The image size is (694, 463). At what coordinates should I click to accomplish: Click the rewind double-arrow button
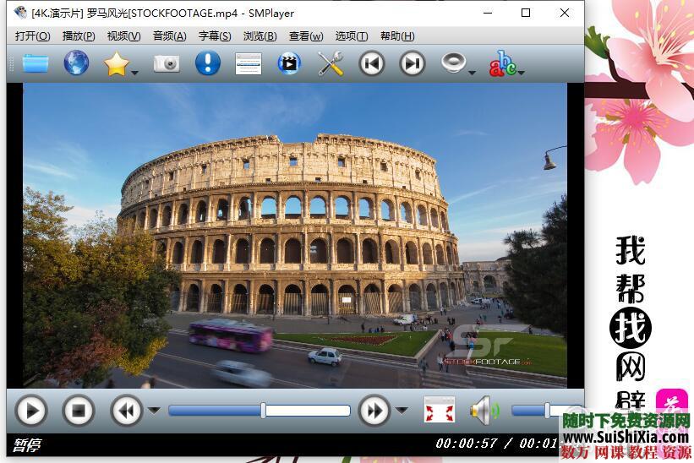[x=126, y=411]
